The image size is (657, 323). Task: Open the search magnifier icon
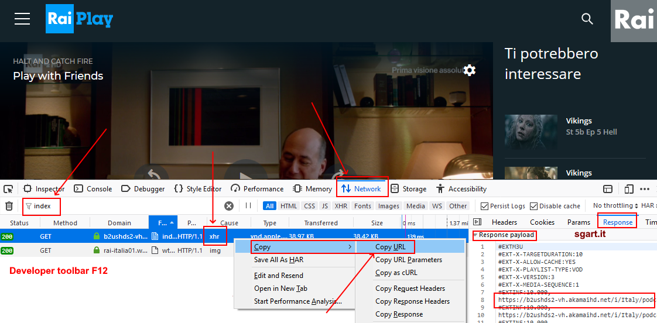coord(587,19)
